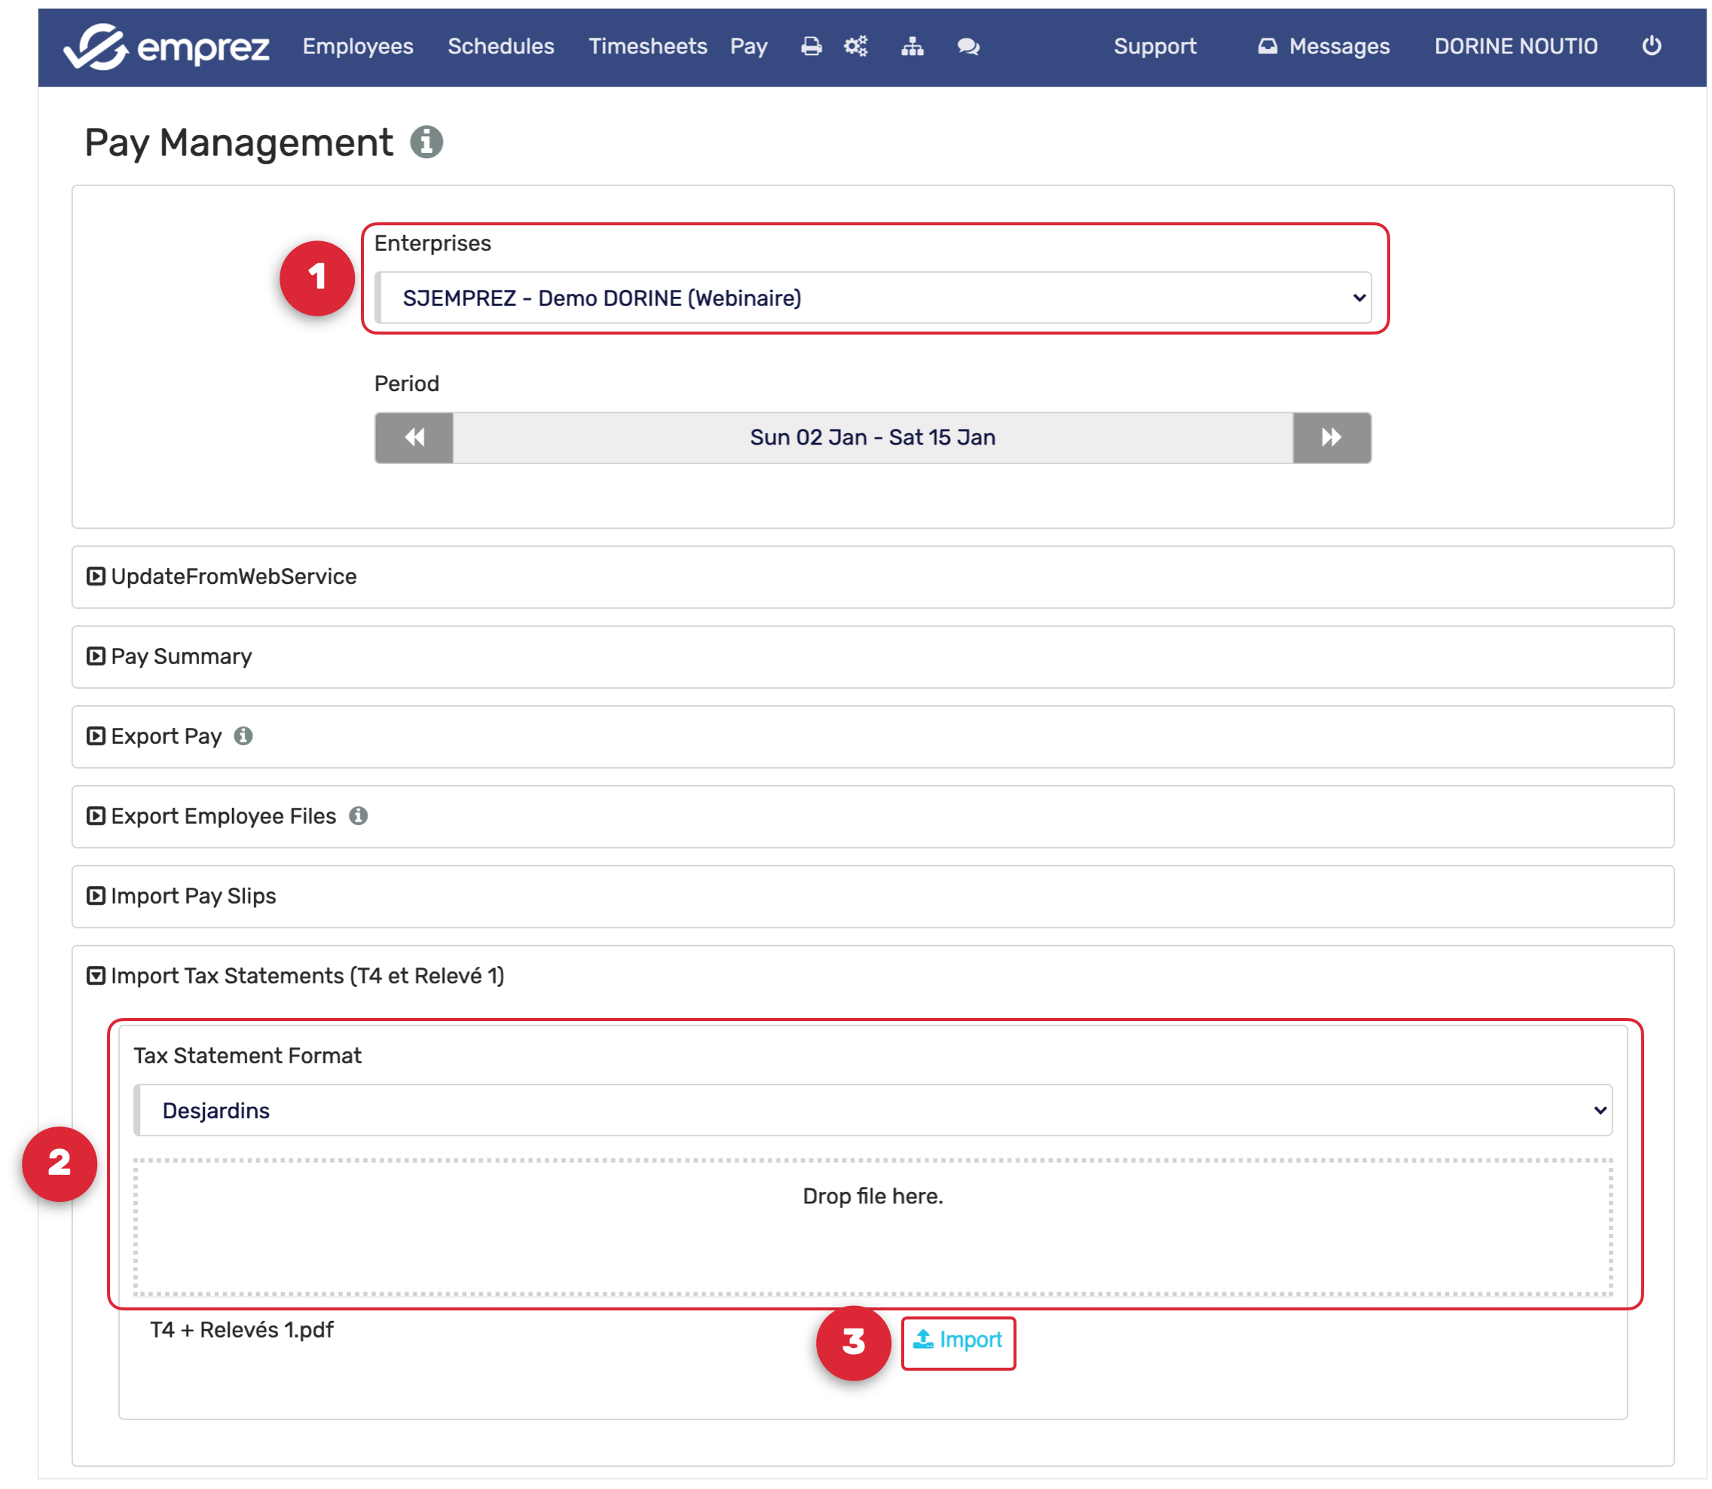Go to previous pay period
Image resolution: width=1712 pixels, height=1489 pixels.
pos(414,438)
